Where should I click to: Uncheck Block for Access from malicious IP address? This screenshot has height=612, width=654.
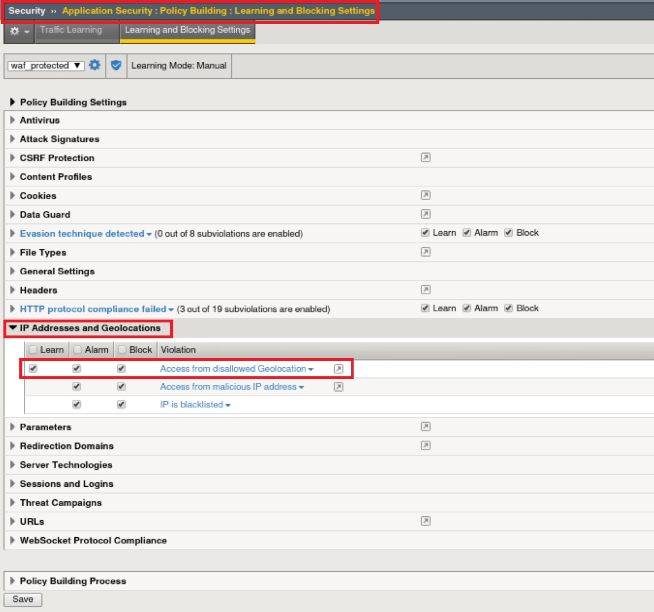click(121, 386)
